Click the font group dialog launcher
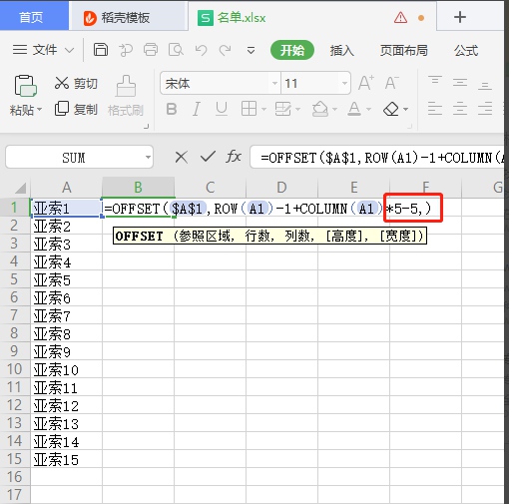This screenshot has width=509, height=504. [x=410, y=127]
